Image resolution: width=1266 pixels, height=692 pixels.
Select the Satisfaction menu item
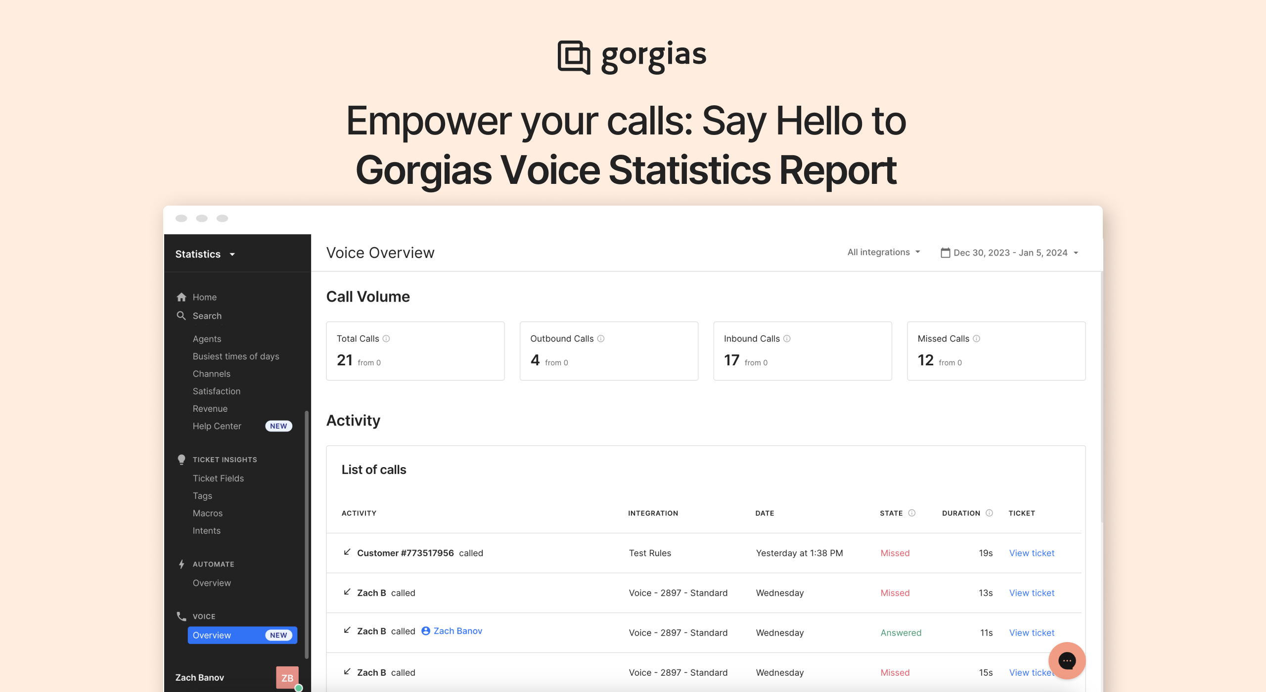[217, 390]
